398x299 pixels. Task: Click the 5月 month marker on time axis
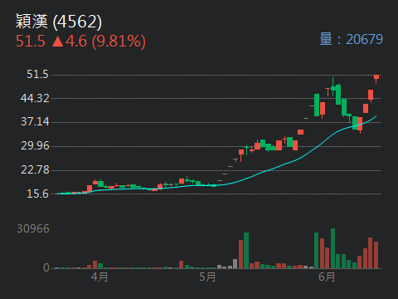[207, 277]
